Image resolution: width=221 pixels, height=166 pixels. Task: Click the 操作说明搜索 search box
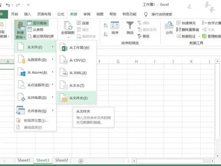[161, 14]
